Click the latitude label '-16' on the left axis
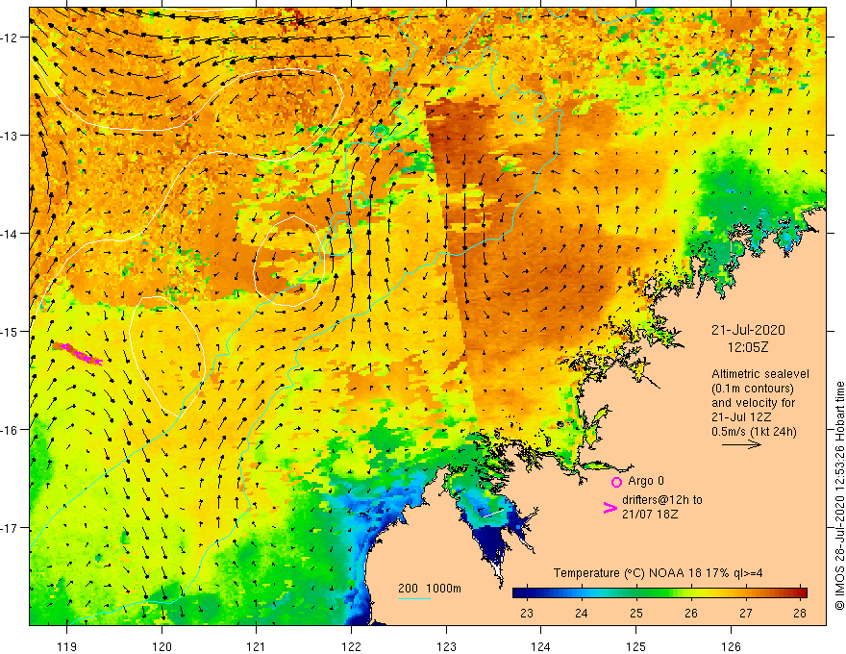Screen dimensions: 846x654 [x=10, y=430]
